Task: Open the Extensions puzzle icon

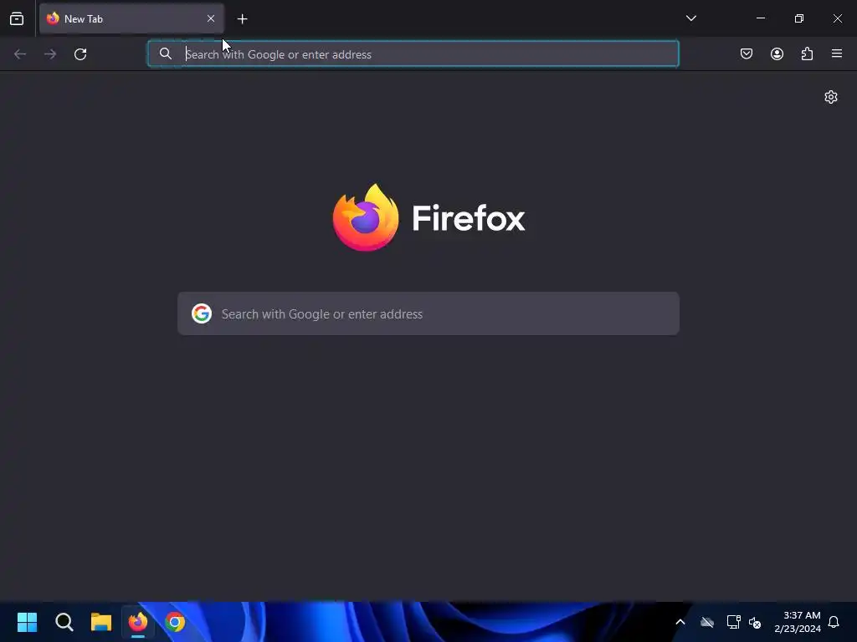Action: pos(807,53)
